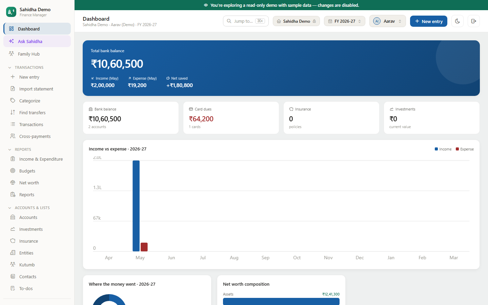Open the Sahidha Demo workspace selector
This screenshot has width=488, height=305.
click(296, 21)
